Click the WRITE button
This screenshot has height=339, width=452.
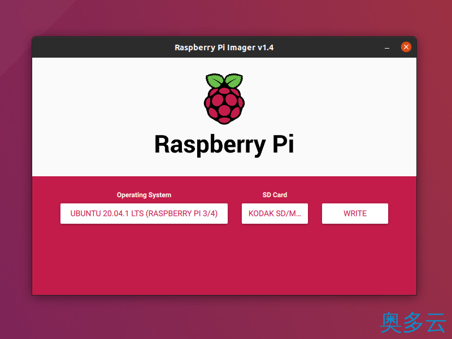355,214
